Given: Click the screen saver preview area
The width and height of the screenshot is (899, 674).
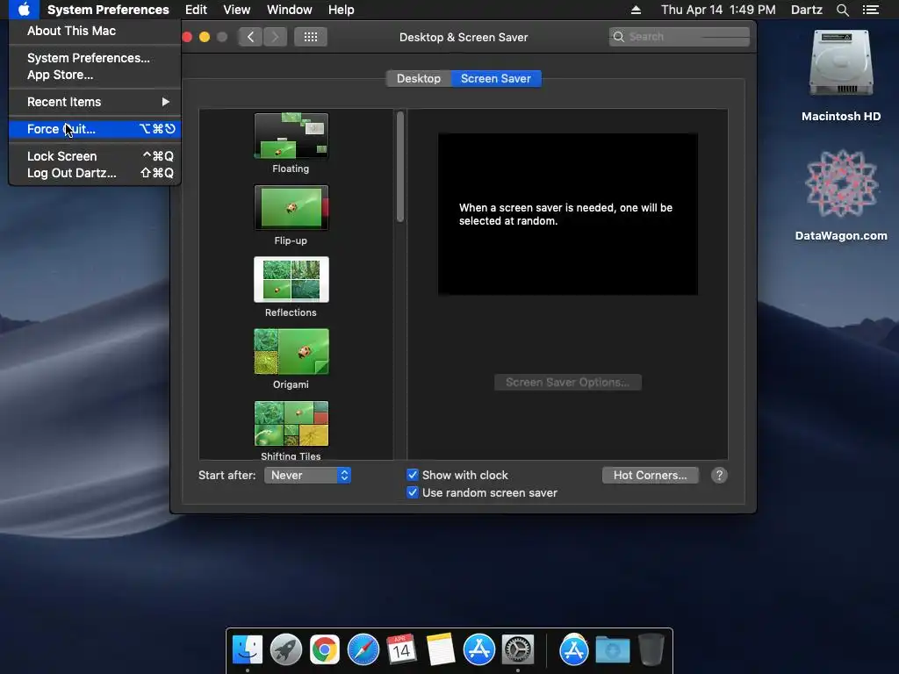Looking at the screenshot, I should [x=568, y=214].
